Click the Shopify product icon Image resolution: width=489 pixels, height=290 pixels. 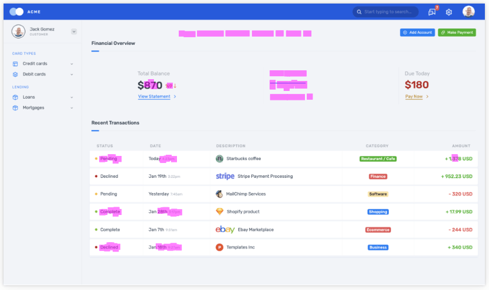pos(219,211)
